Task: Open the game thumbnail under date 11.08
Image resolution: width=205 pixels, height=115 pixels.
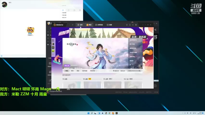Action: tap(92, 85)
